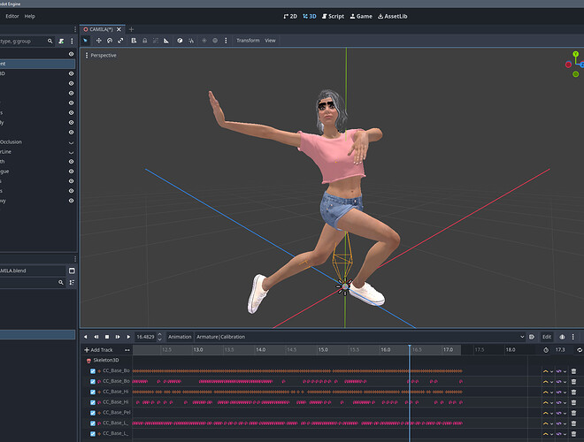584x442 pixels.
Task: Delete the CC_Base_Pel track with trash icon
Action: (573, 413)
